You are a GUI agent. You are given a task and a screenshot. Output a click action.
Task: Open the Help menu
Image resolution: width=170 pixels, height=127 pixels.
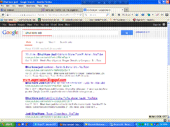pyautogui.click(x=46, y=6)
